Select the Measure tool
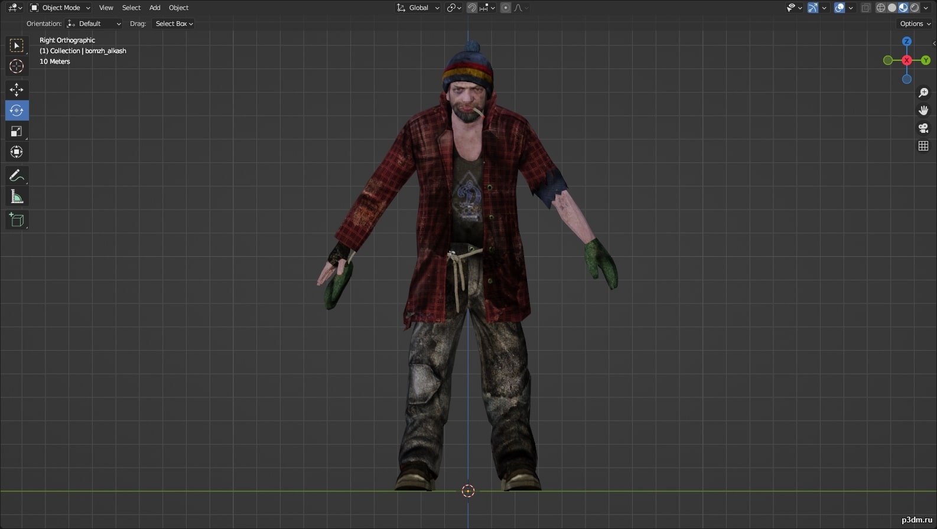 17,197
